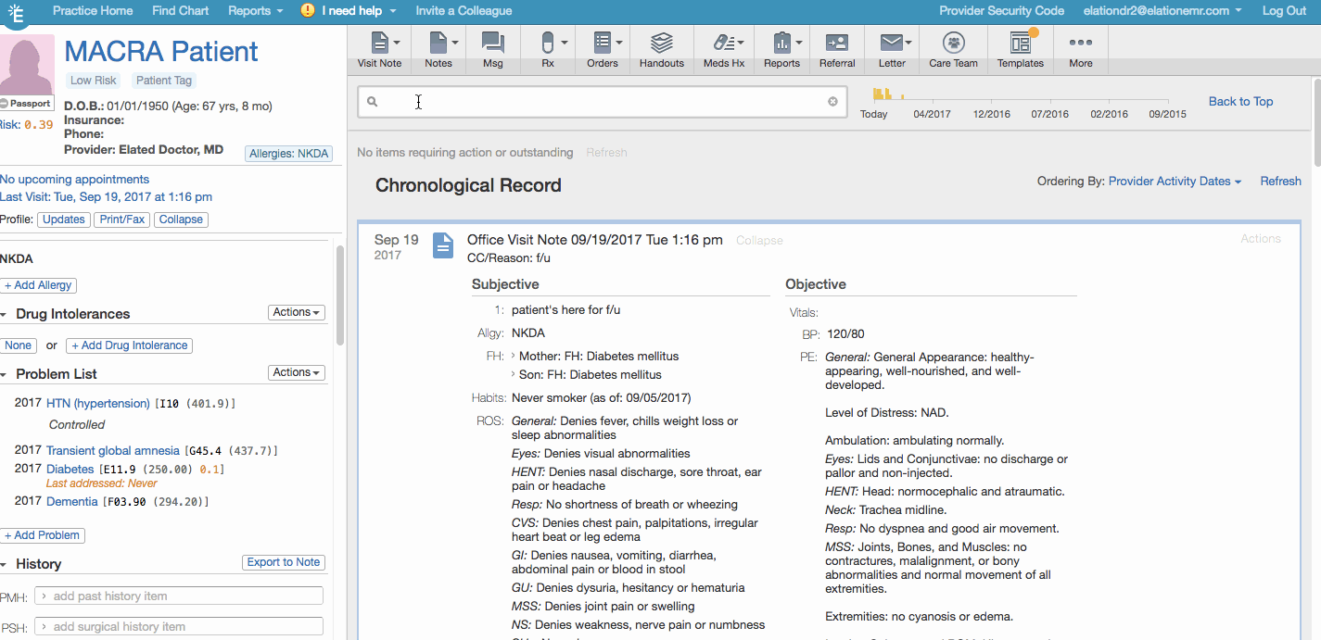Click the Updates profile button
Image resolution: width=1321 pixels, height=640 pixels.
point(64,220)
